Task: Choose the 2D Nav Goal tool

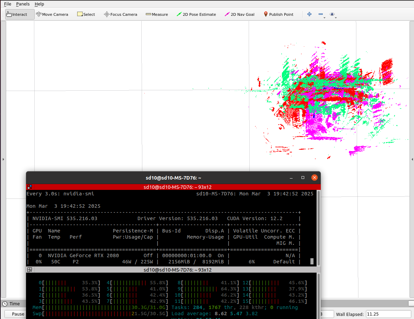Action: (239, 14)
